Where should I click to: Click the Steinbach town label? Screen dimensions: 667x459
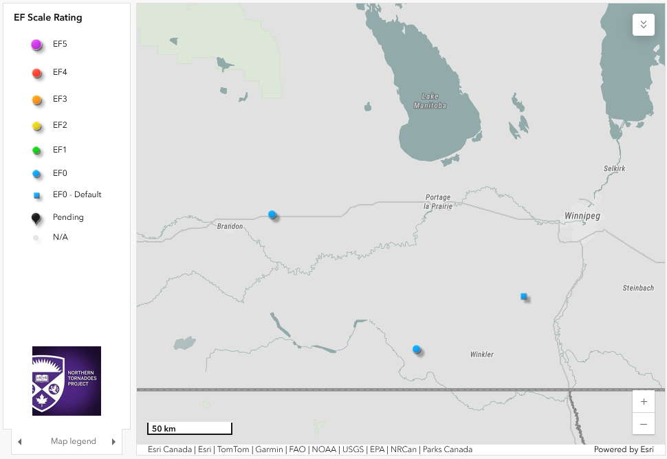(638, 288)
